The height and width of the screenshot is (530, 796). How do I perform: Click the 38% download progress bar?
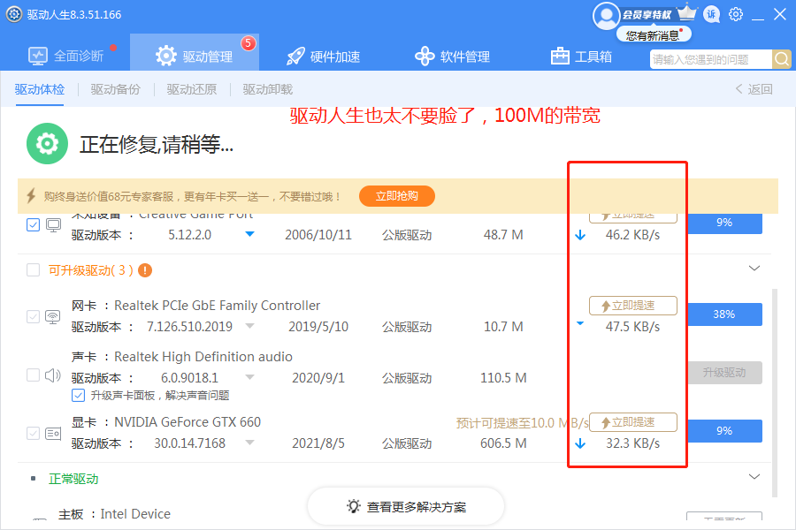[x=724, y=314]
